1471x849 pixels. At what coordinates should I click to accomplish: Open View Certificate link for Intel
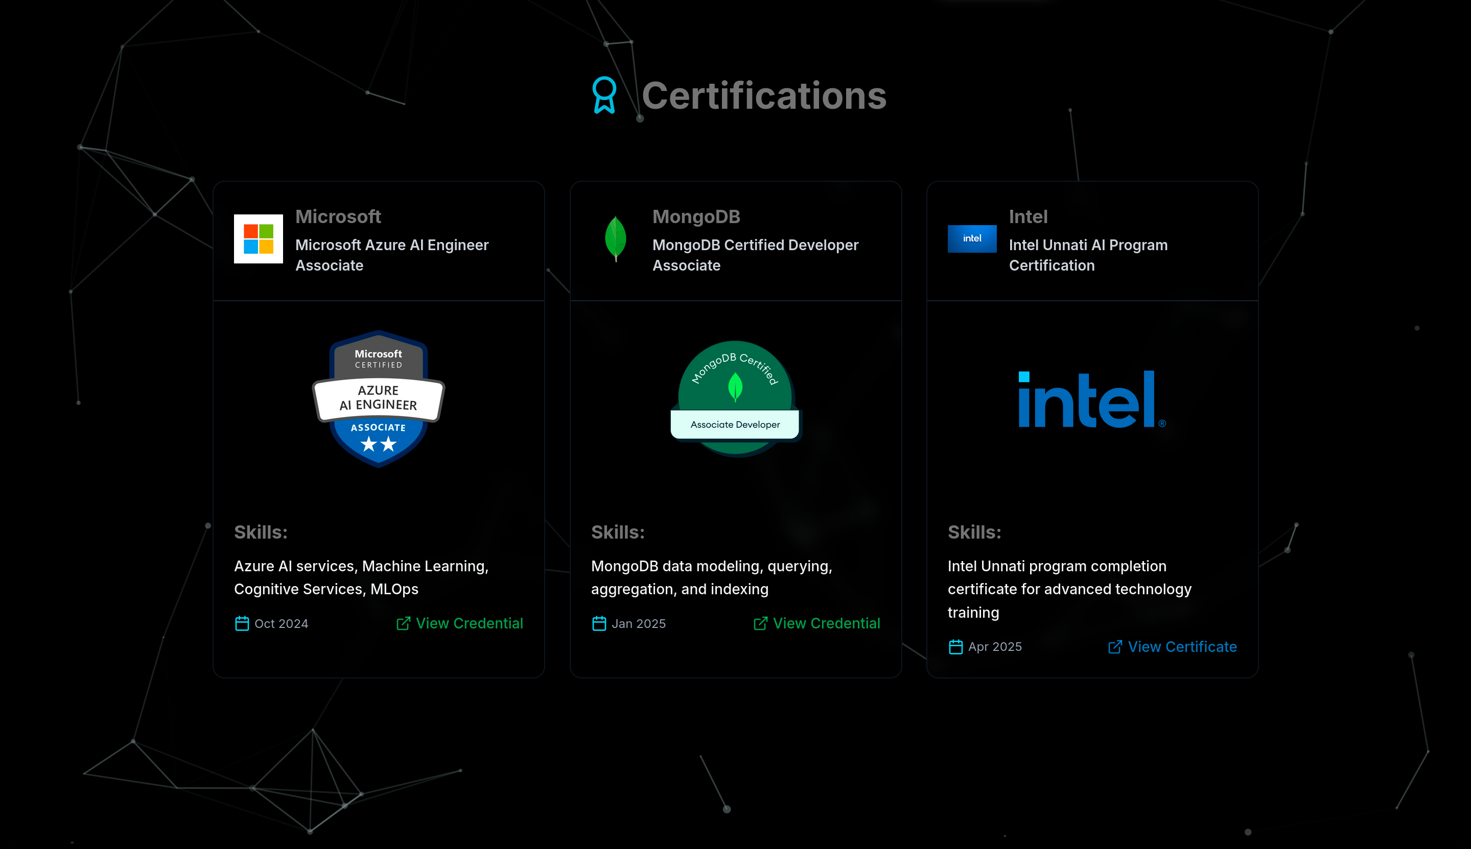[x=1182, y=647]
